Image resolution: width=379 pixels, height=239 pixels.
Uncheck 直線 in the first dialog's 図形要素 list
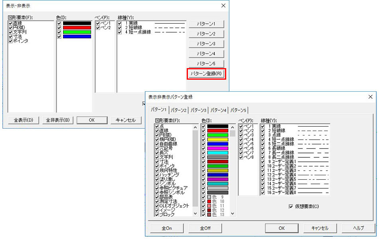pyautogui.click(x=10, y=24)
